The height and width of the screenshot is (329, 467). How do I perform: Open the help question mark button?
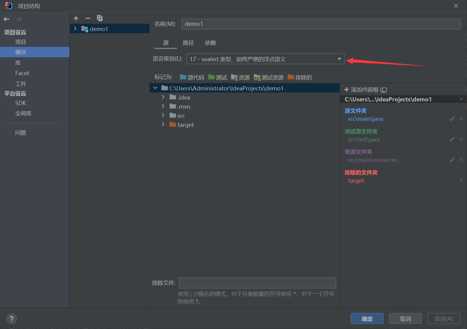point(12,319)
